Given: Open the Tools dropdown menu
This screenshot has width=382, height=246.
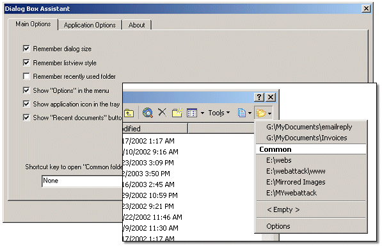Looking at the screenshot, I should point(219,113).
